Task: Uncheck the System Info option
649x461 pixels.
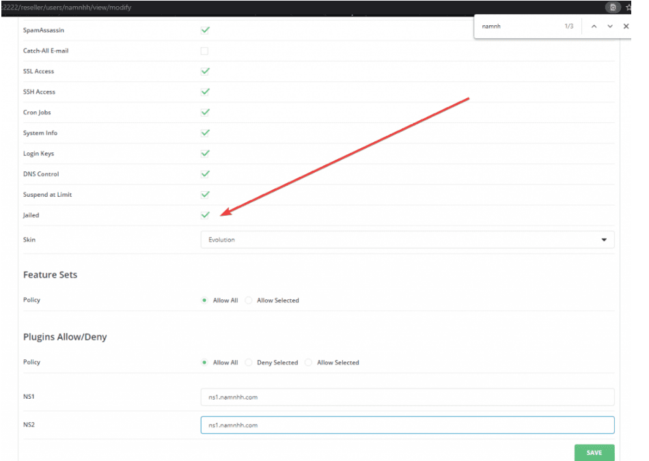Action: 205,133
